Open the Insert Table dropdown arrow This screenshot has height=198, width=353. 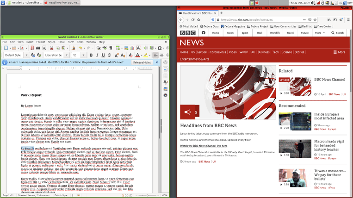(122, 48)
